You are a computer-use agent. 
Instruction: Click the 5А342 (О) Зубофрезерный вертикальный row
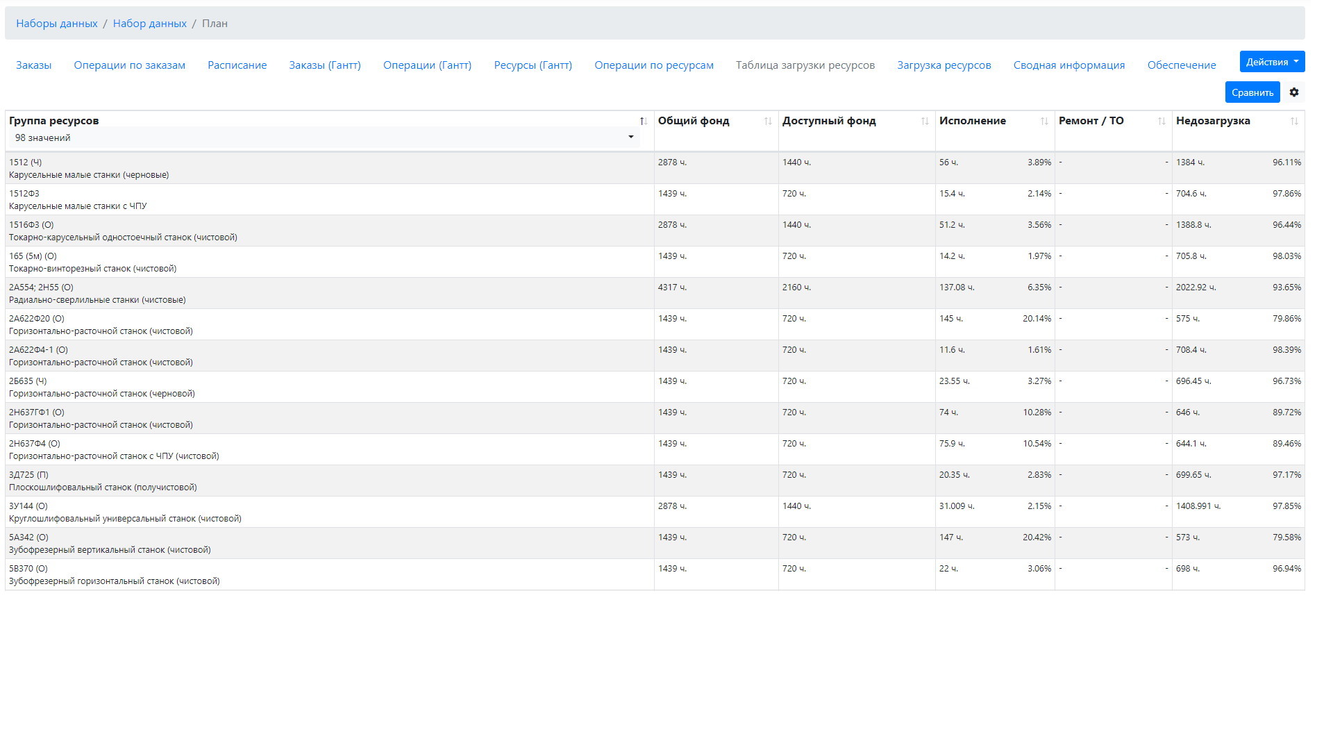(329, 543)
